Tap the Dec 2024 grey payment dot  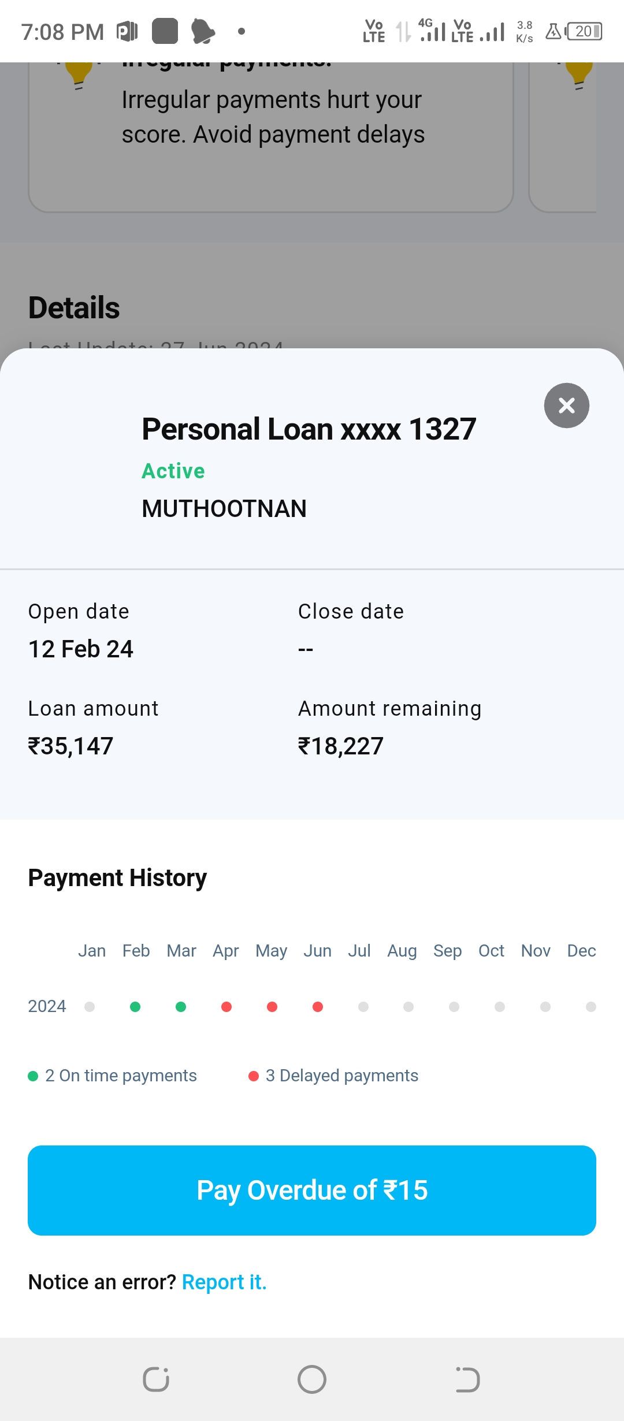[591, 1007]
